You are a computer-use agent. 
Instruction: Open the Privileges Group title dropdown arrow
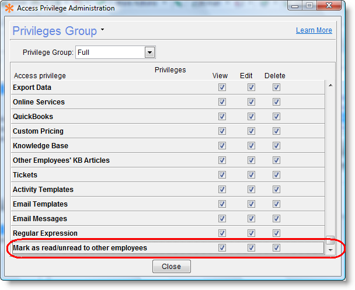click(x=103, y=29)
